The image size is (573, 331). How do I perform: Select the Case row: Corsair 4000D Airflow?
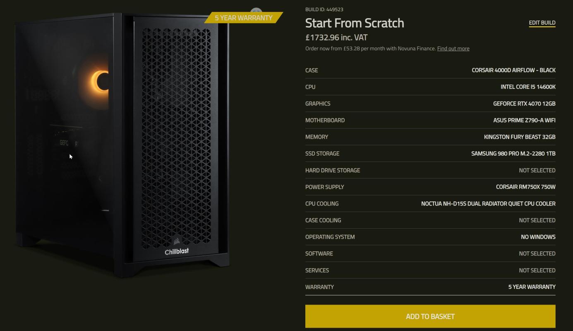pyautogui.click(x=430, y=70)
